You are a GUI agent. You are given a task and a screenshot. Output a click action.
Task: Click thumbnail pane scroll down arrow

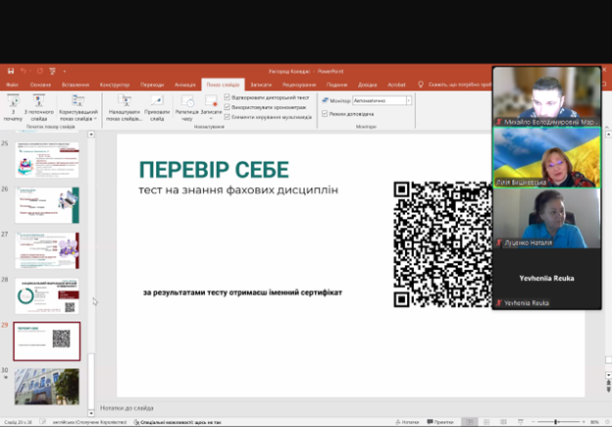point(91,413)
